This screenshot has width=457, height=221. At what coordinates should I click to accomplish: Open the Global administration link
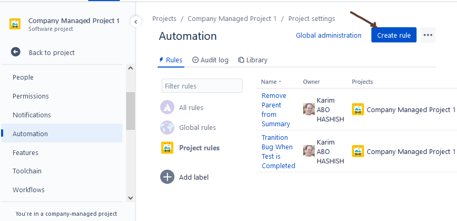328,36
